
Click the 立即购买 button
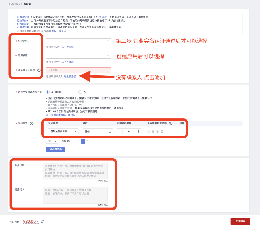pos(240,221)
